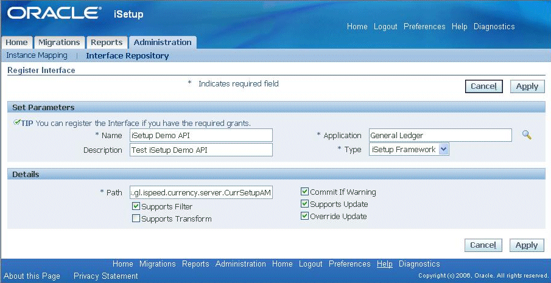Open Help from the header links
This screenshot has width=551, height=283.
[459, 27]
